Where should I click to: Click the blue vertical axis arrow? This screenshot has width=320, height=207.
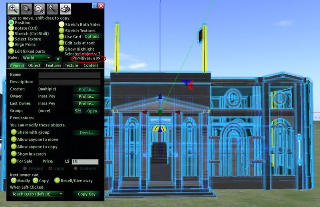160,98
